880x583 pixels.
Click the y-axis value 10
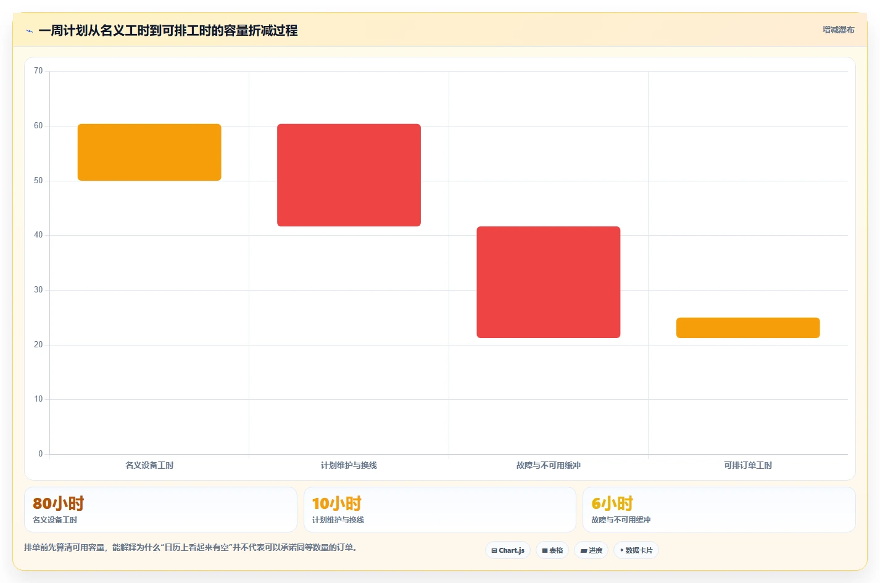[38, 399]
